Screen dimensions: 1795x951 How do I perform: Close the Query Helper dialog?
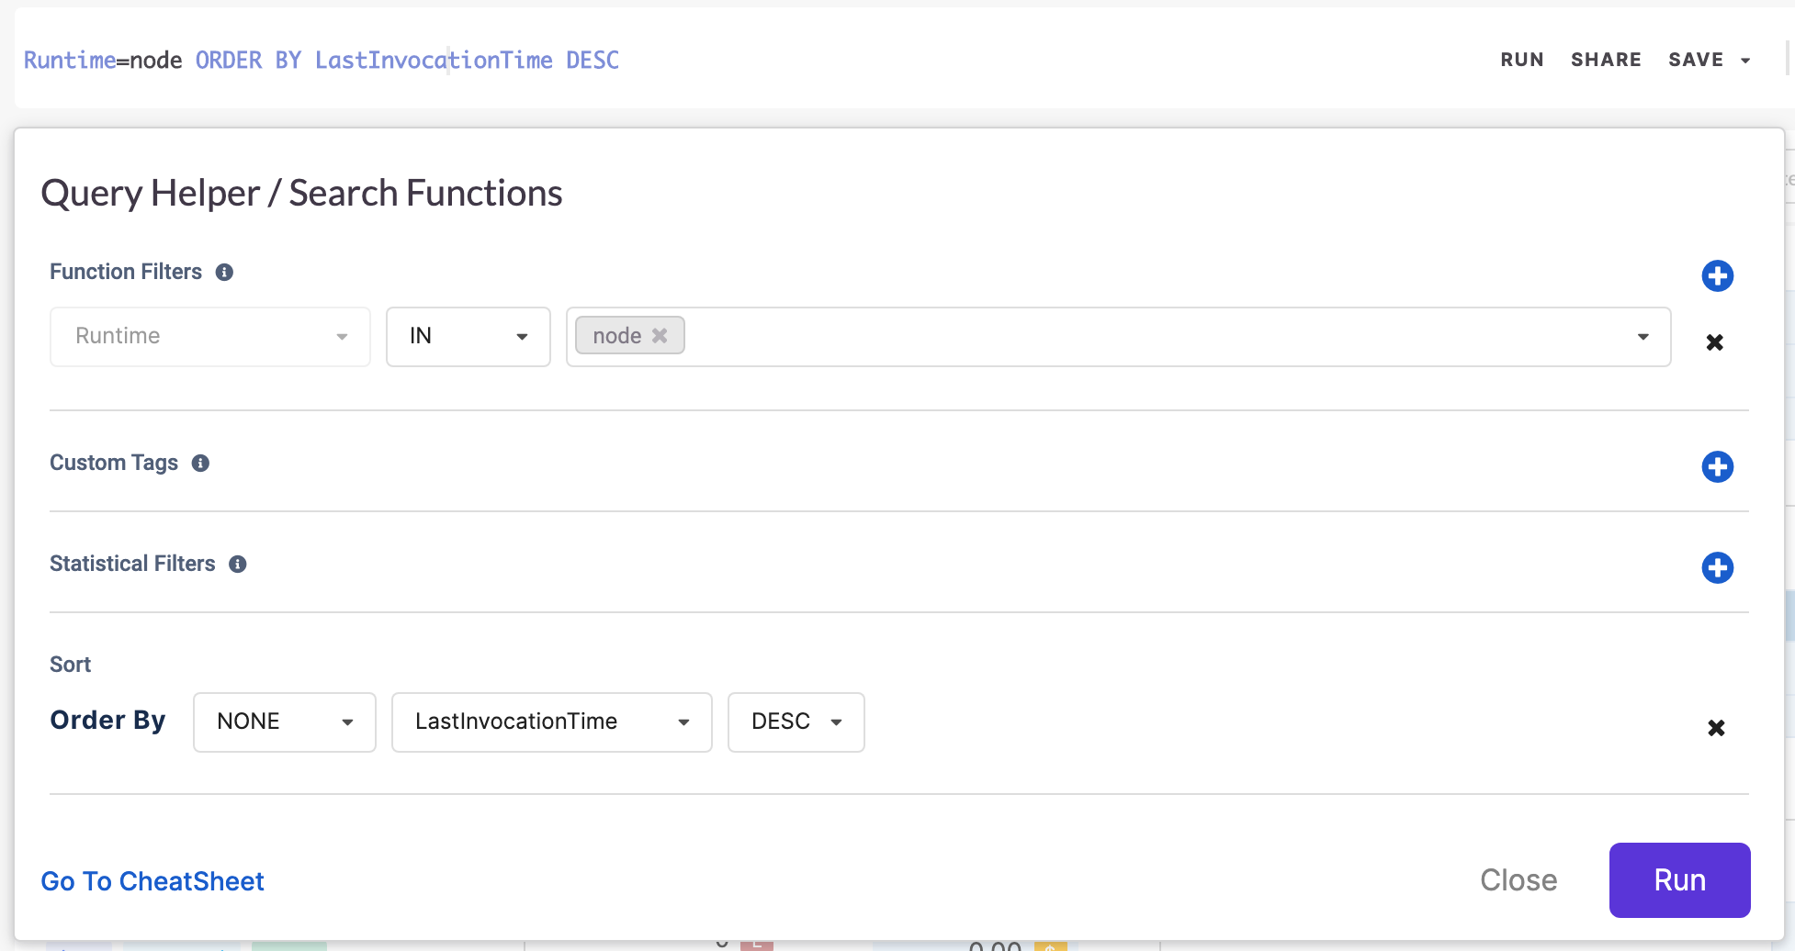[1518, 880]
